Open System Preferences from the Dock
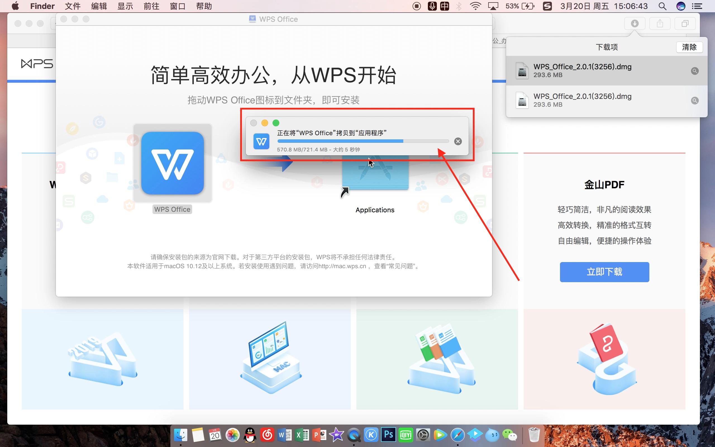 click(423, 435)
